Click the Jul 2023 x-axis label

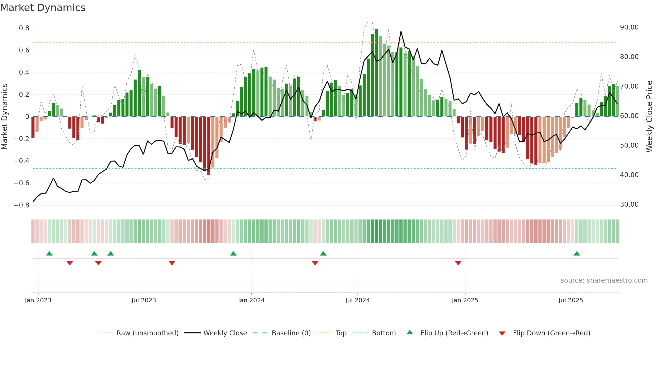pos(144,300)
